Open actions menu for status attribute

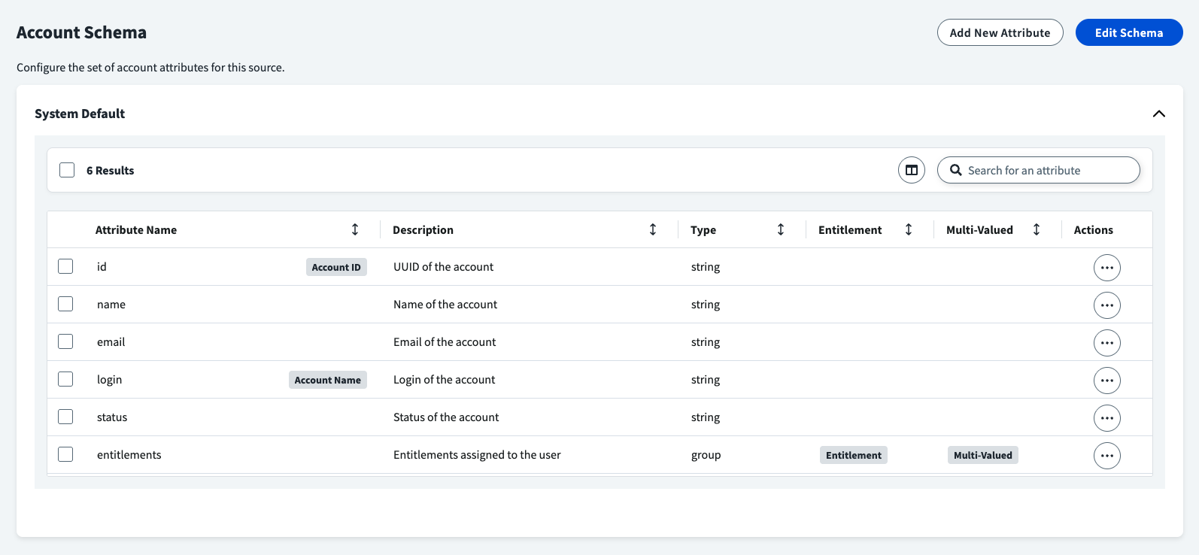coord(1106,418)
